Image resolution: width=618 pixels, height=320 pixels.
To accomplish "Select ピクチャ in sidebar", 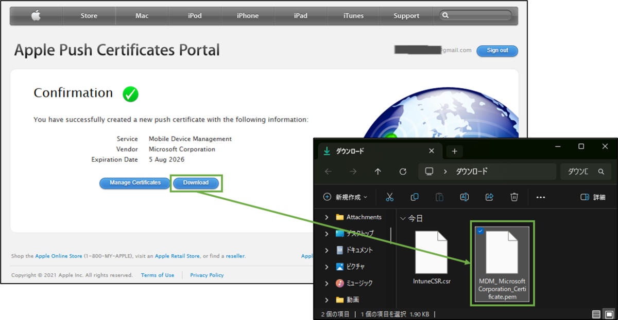I will click(351, 267).
